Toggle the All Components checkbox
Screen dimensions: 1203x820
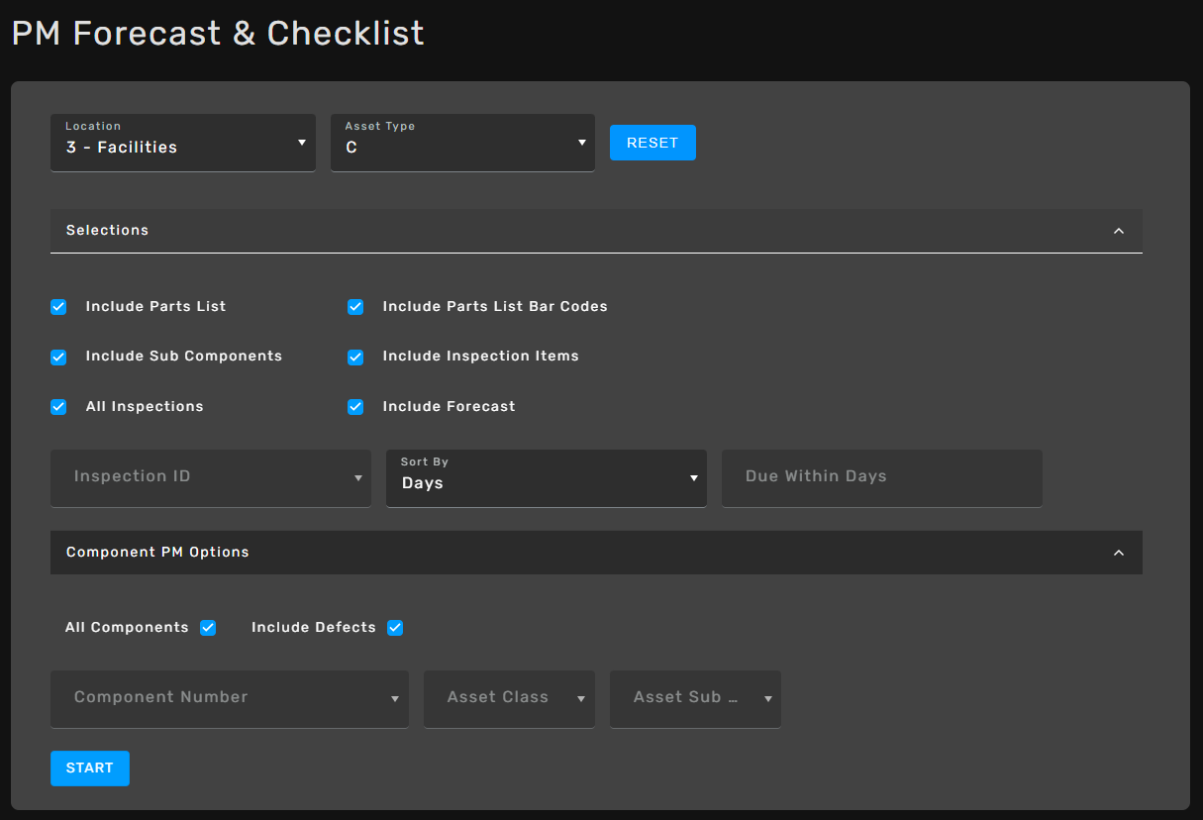[x=208, y=628]
